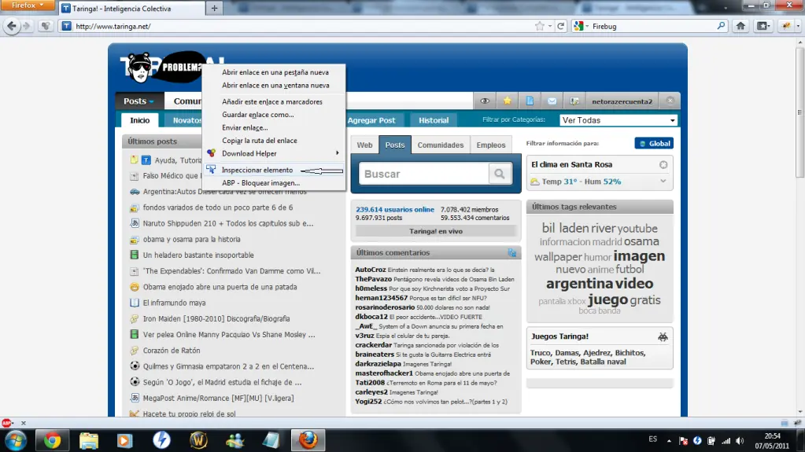The image size is (805, 452).
Task: Click the browser forward arrow button
Action: 27,26
